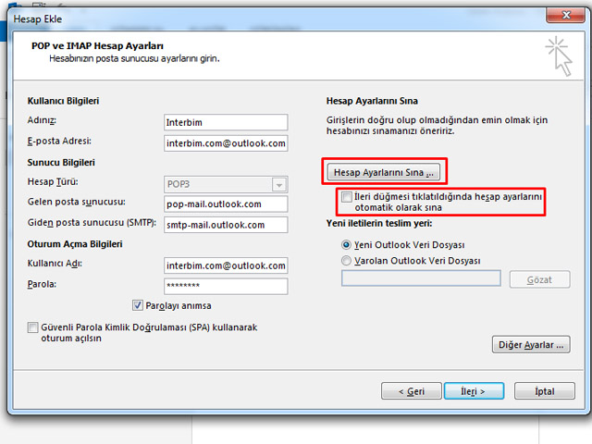The height and width of the screenshot is (444, 592).
Task: Click the Gözat browse button
Action: click(x=541, y=279)
